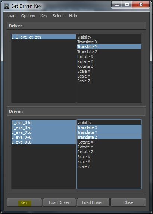Open the Help menu
Viewport: 153px width, 214px height.
[x=73, y=16]
